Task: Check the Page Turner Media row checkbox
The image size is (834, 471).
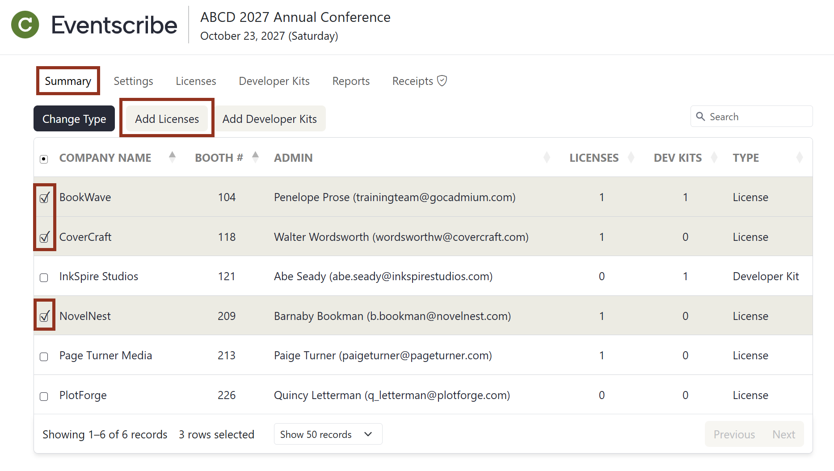Action: (44, 357)
